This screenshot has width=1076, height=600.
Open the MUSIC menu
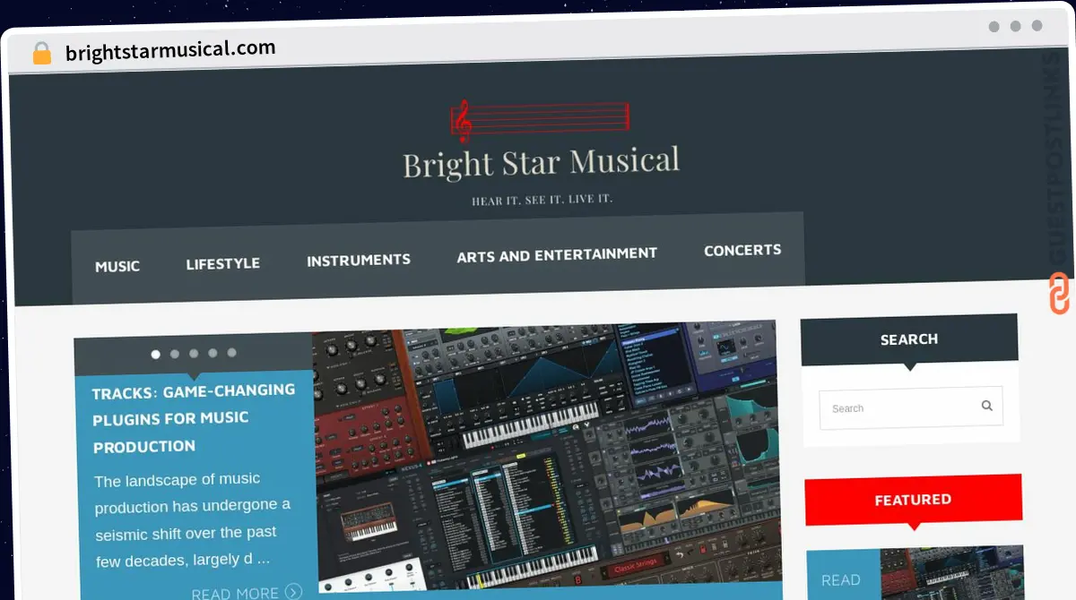point(117,266)
